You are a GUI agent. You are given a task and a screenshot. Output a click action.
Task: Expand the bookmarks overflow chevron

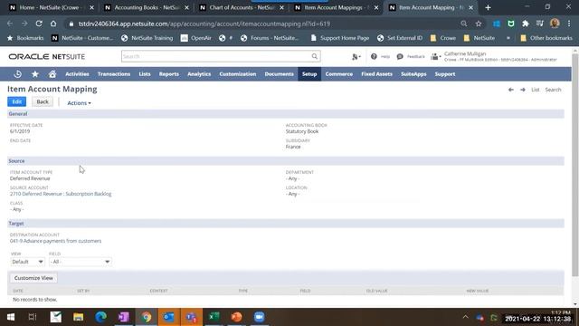point(508,38)
